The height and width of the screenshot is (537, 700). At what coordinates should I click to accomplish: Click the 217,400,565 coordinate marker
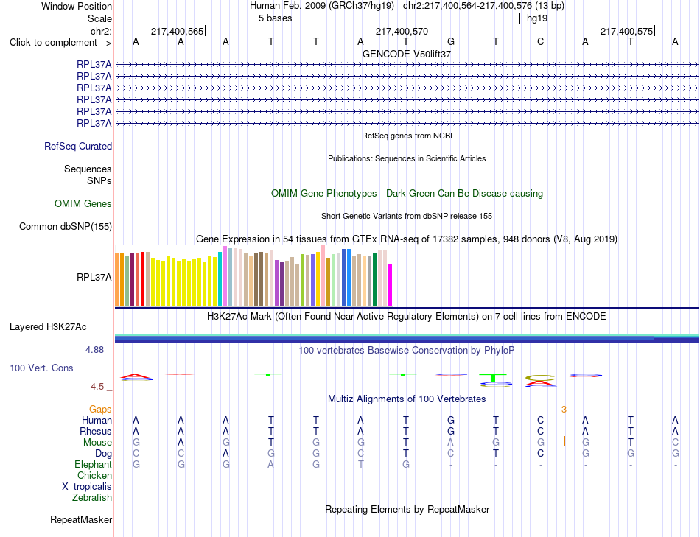(178, 31)
